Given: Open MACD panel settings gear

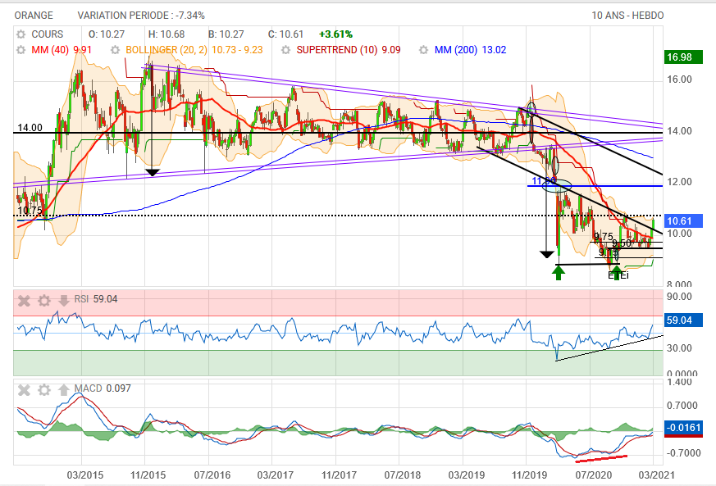Looking at the screenshot, I should click(x=43, y=390).
